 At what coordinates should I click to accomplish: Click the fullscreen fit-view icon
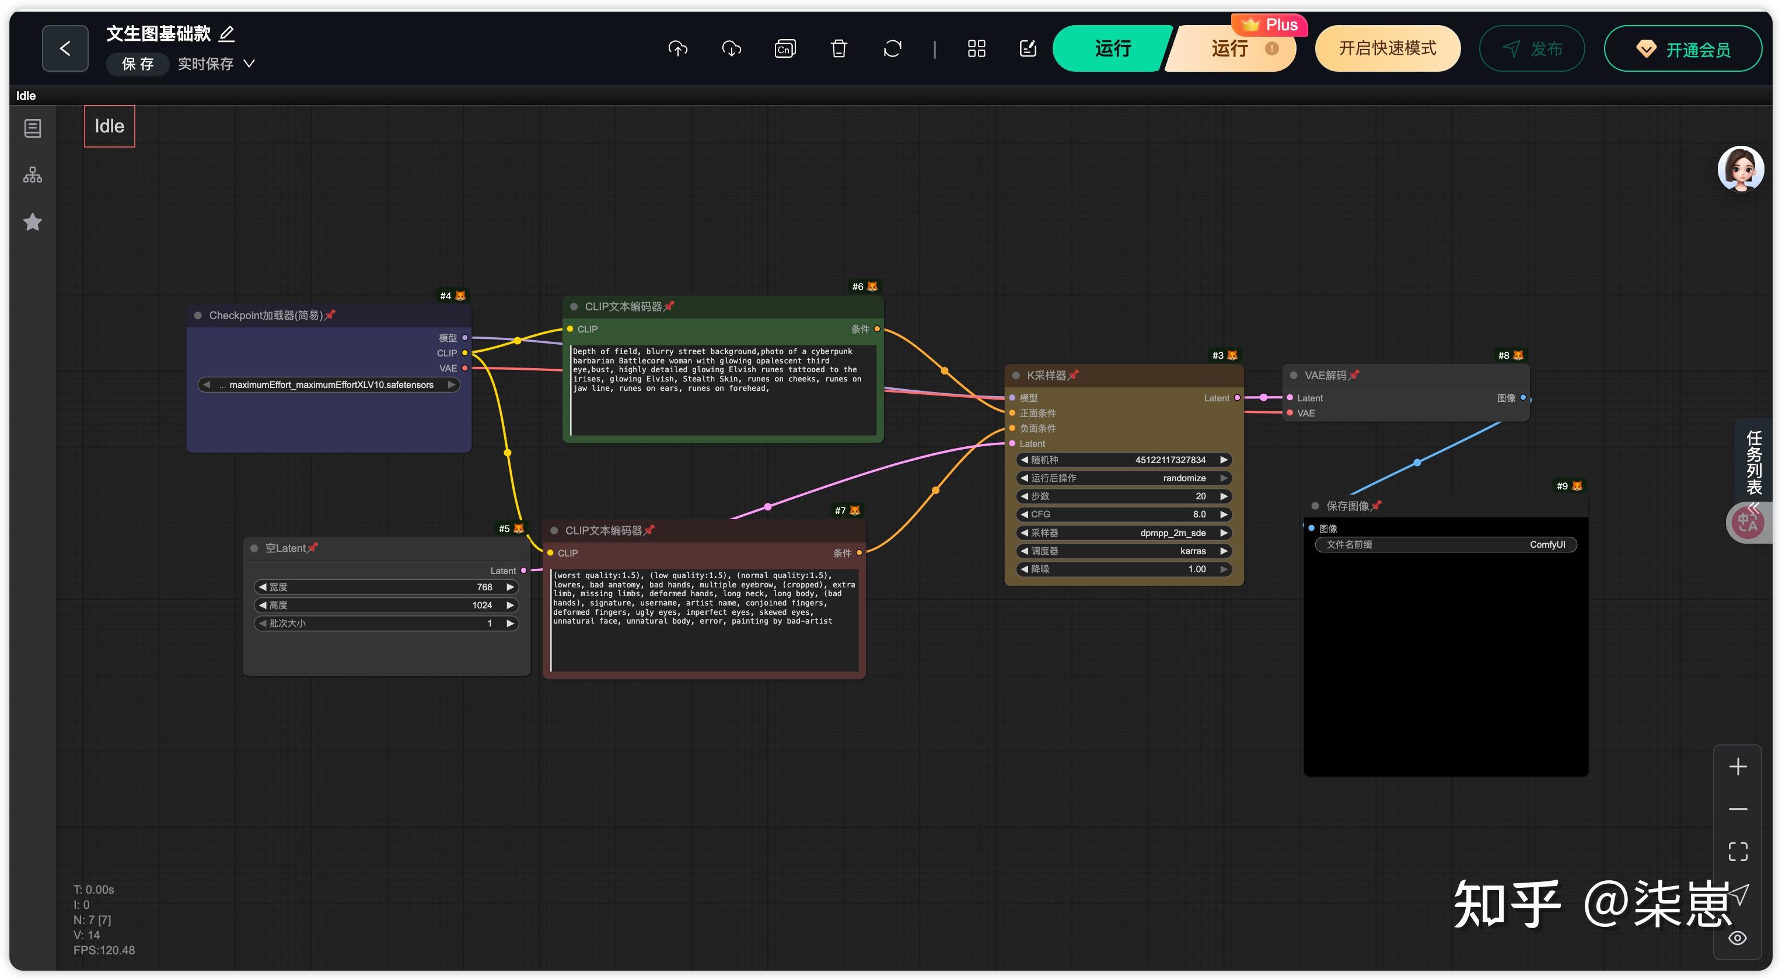click(1738, 851)
